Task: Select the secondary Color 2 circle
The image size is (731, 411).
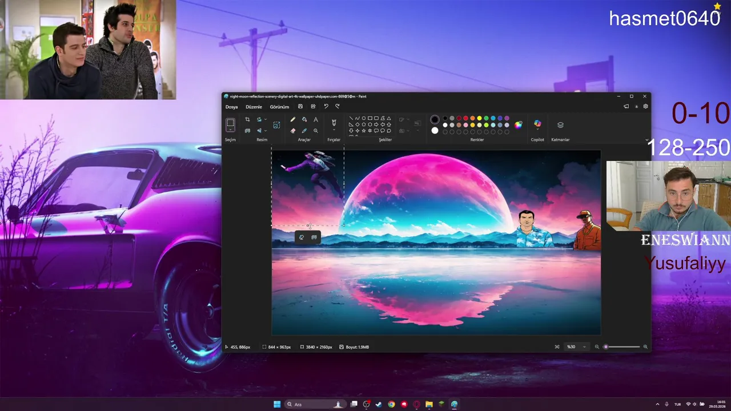Action: coord(435,131)
